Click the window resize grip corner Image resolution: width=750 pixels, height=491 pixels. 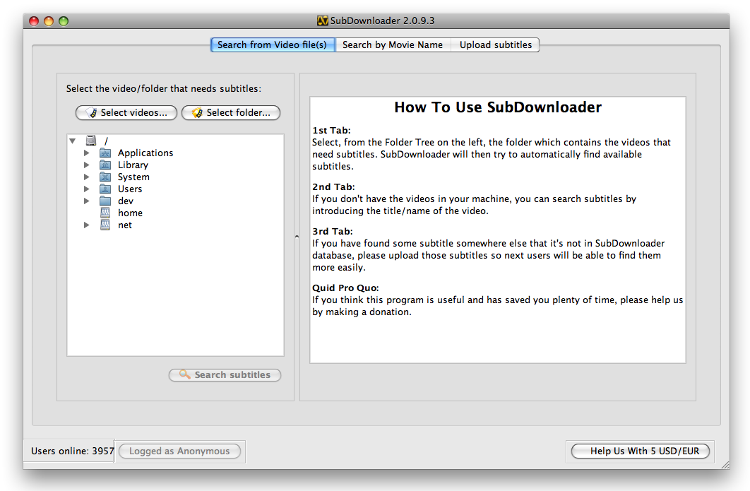[725, 465]
